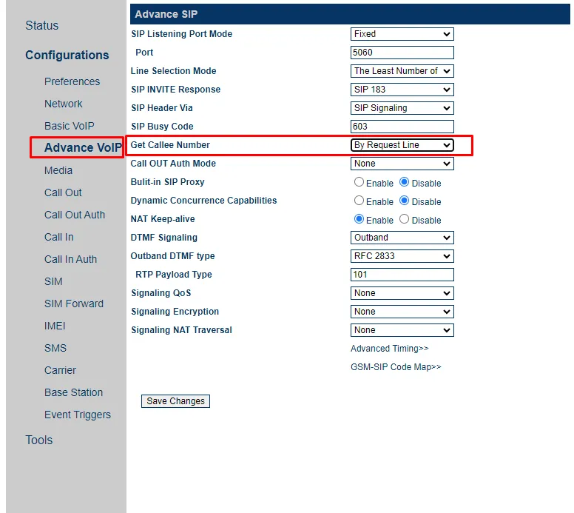Click the SIP Header Via label

click(162, 108)
